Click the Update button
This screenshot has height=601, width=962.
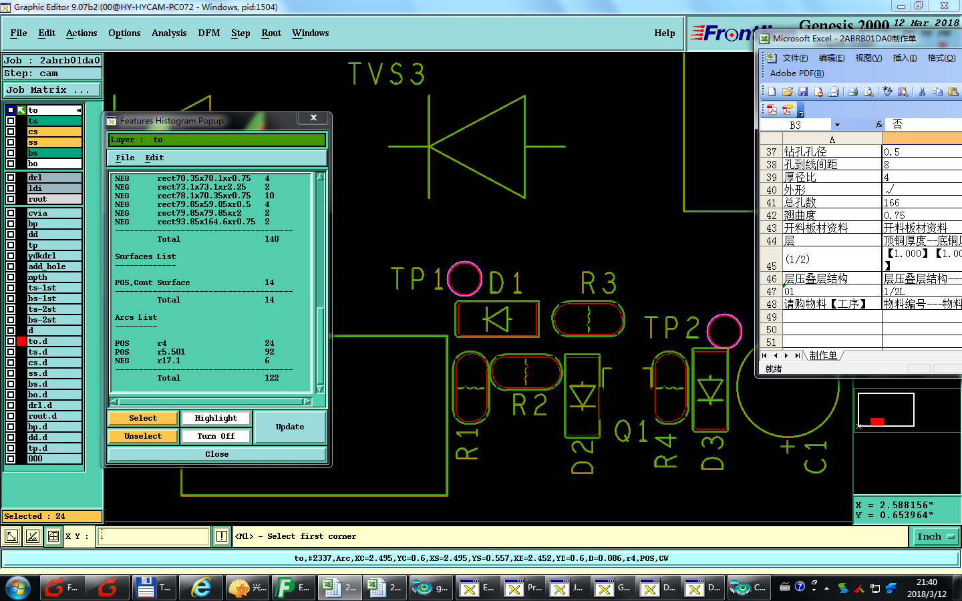290,427
